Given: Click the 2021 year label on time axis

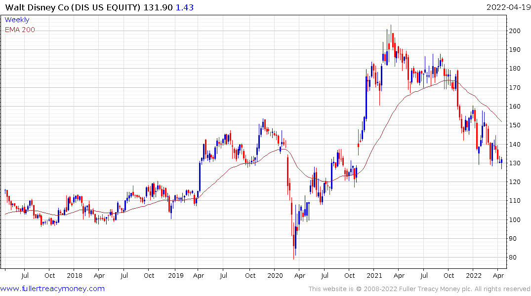Looking at the screenshot, I should [x=374, y=275].
